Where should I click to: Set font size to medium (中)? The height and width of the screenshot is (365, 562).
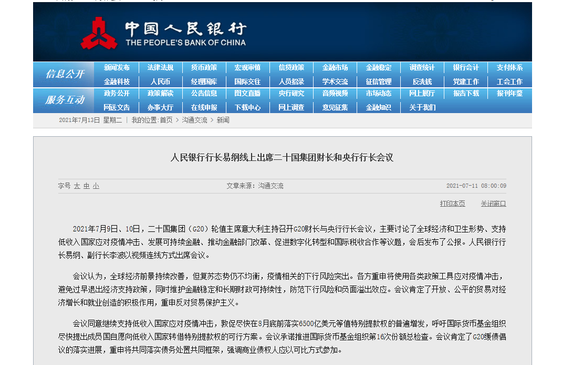(86, 186)
